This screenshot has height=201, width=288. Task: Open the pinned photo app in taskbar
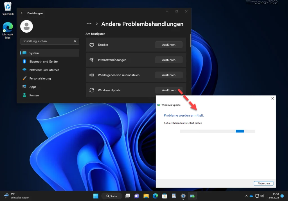174,196
